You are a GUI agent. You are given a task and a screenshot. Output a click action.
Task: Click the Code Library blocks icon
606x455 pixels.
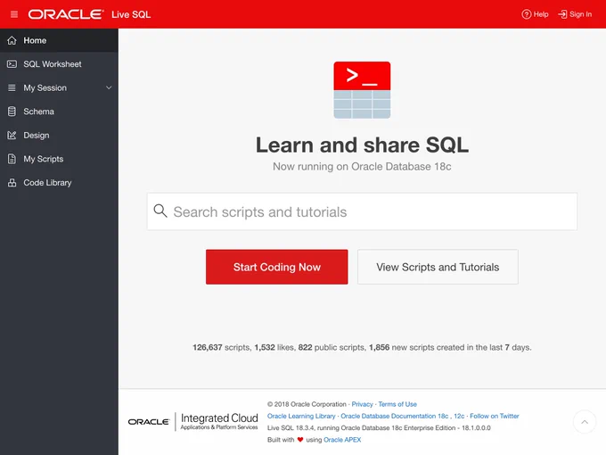click(x=12, y=183)
